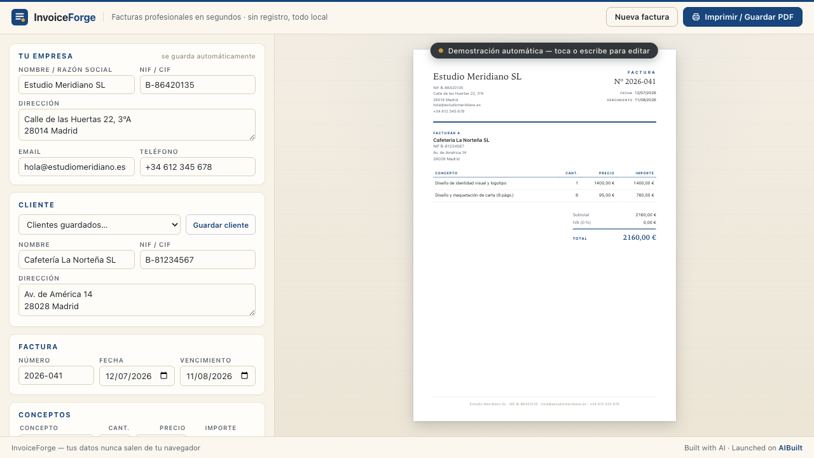Edit the company Nombre / Razón social field
This screenshot has height=458, width=814.
tap(76, 85)
